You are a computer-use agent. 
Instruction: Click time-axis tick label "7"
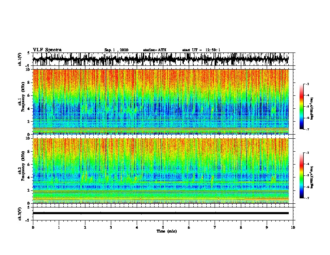[215, 227]
